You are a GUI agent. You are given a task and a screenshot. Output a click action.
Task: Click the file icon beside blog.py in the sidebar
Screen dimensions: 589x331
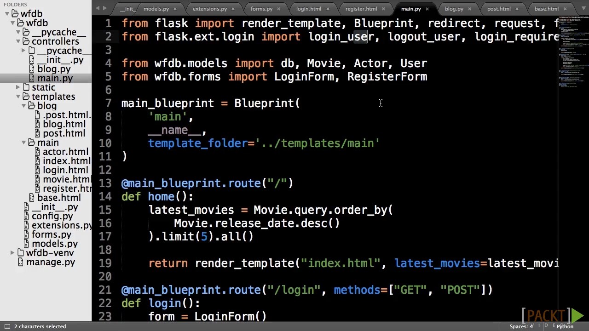[x=32, y=69]
